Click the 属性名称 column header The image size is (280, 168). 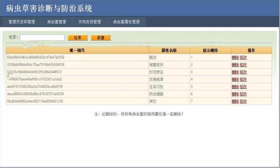tap(169, 50)
